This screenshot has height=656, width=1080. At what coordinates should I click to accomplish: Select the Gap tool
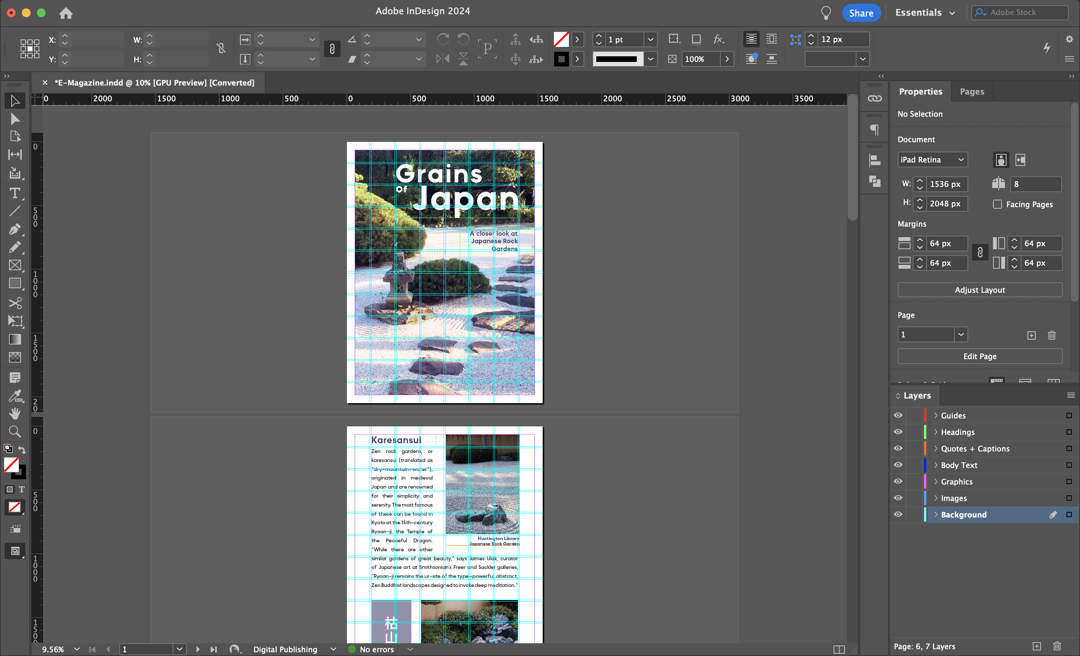pyautogui.click(x=15, y=154)
